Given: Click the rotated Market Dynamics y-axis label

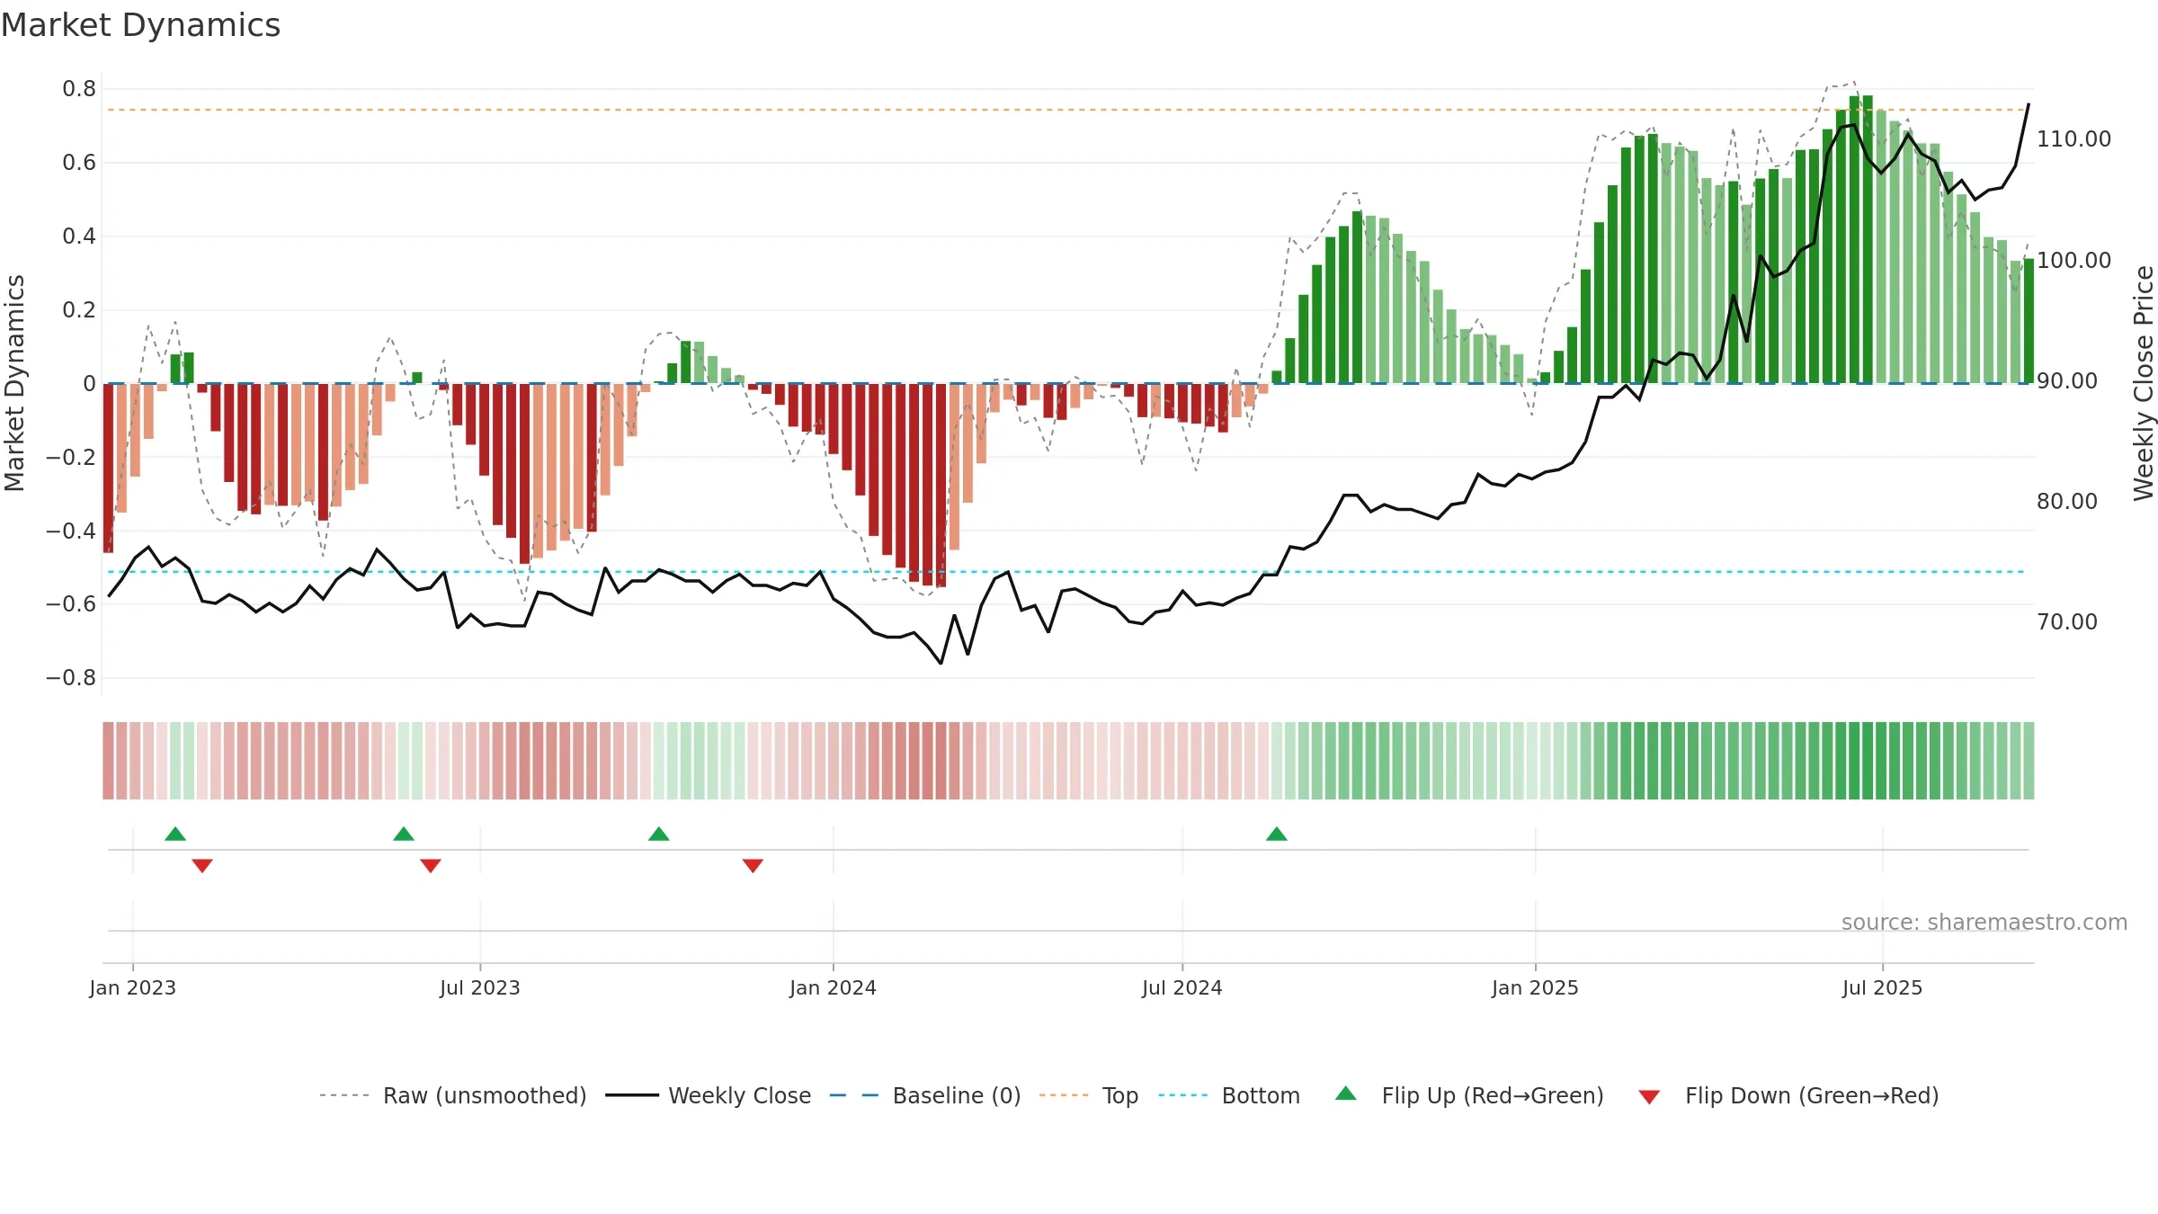Looking at the screenshot, I should pos(14,383).
